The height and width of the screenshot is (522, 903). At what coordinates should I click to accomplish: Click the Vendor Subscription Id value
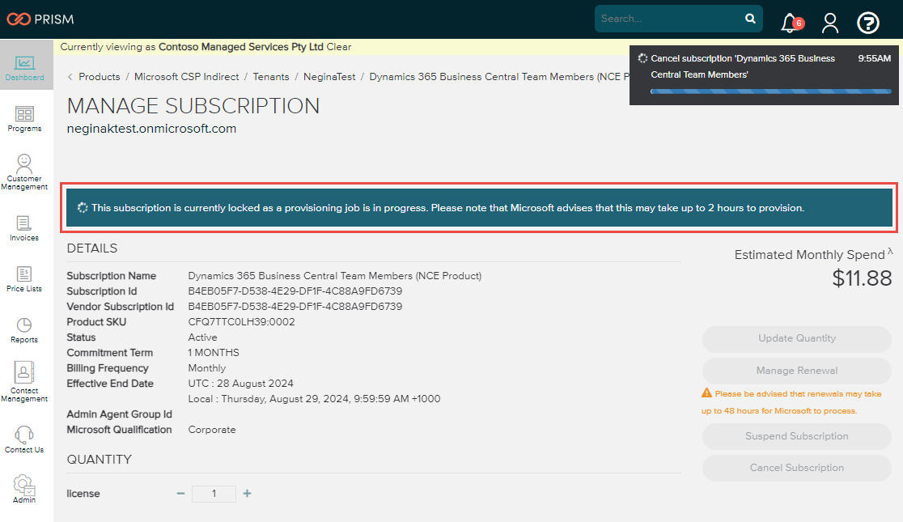point(295,307)
